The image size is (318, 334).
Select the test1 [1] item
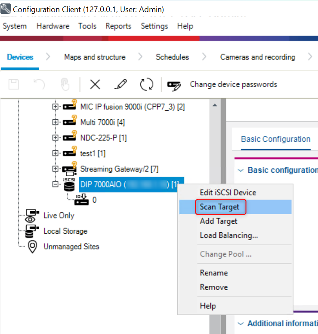coord(93,153)
